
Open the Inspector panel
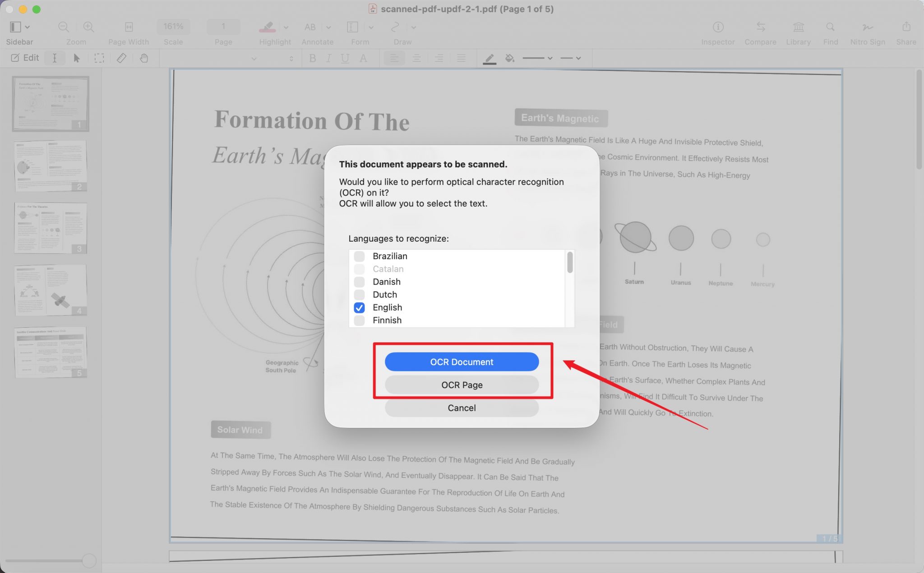coord(718,27)
